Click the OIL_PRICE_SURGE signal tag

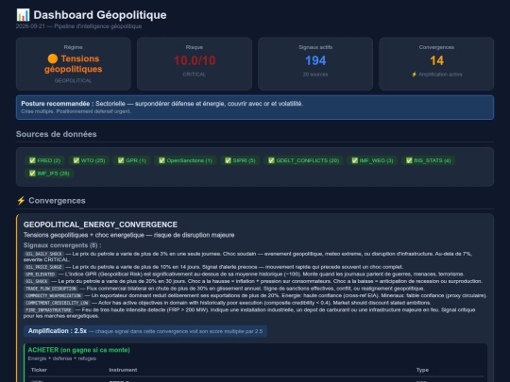(43, 267)
